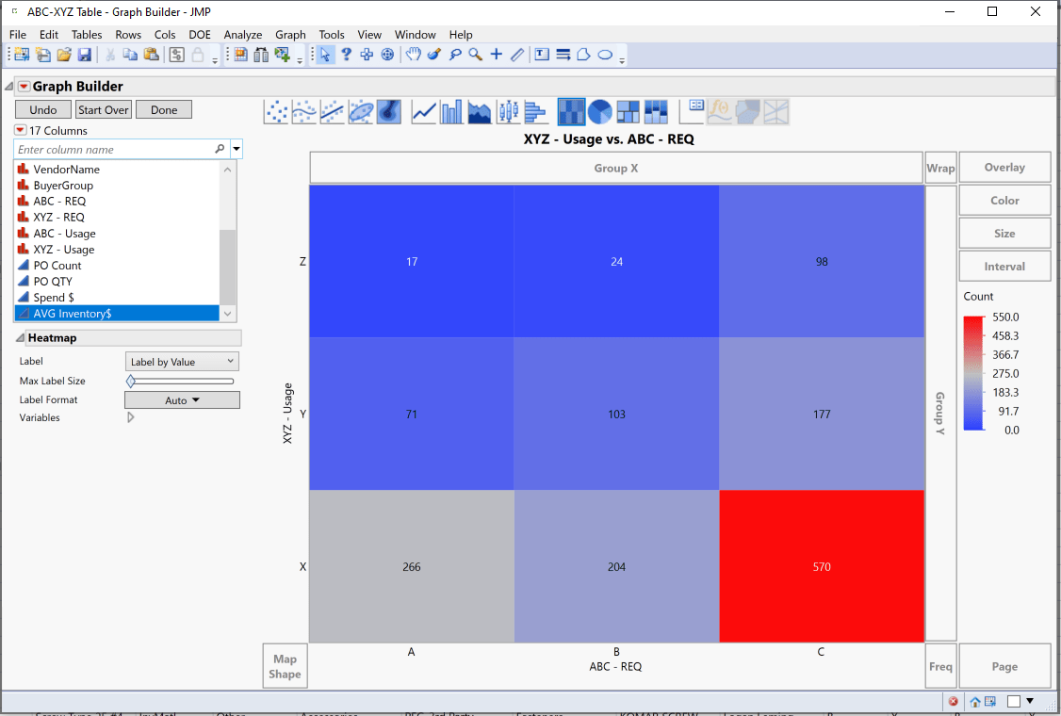Image resolution: width=1061 pixels, height=716 pixels.
Task: Switch to the Treemap element icon
Action: point(627,111)
